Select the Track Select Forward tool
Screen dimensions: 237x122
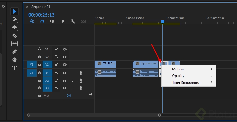click(15, 19)
